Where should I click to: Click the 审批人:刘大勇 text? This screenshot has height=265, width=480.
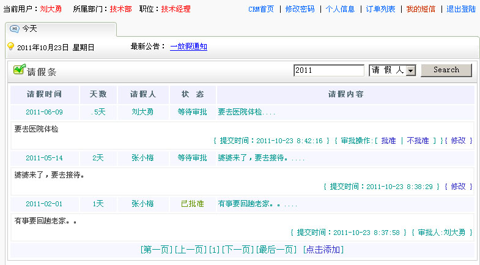[441, 233]
